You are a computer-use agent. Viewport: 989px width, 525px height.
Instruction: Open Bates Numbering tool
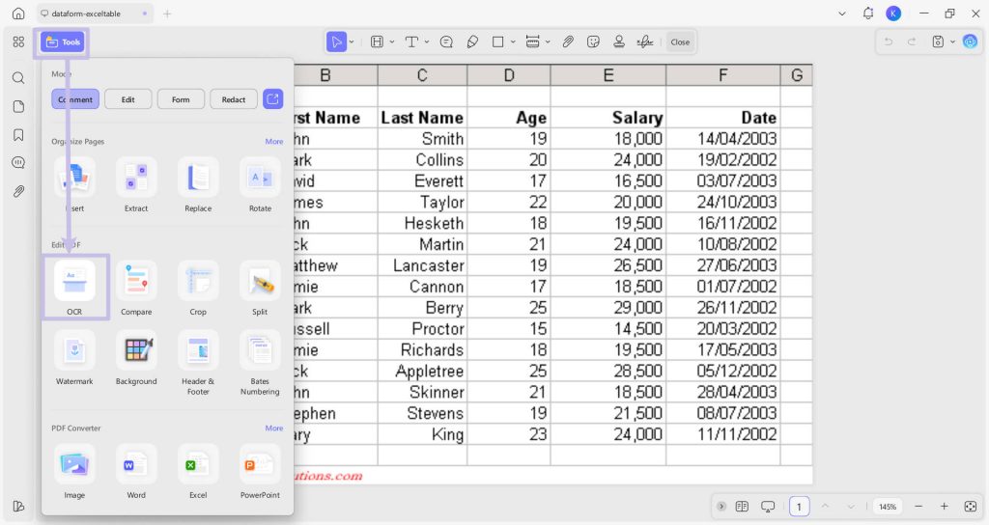[260, 363]
